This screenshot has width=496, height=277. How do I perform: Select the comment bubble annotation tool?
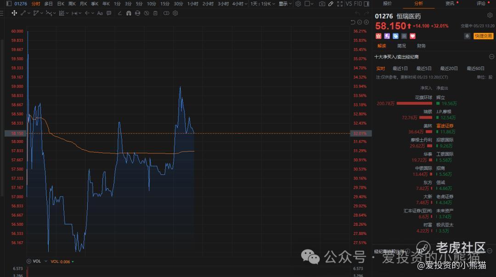pos(109,13)
